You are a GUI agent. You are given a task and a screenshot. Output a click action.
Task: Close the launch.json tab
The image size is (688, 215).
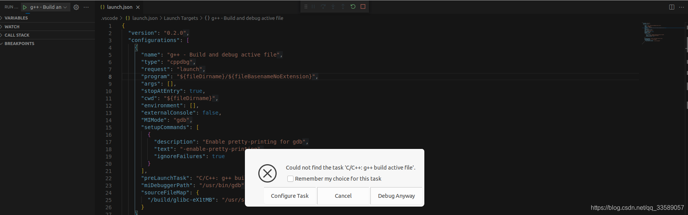(138, 7)
